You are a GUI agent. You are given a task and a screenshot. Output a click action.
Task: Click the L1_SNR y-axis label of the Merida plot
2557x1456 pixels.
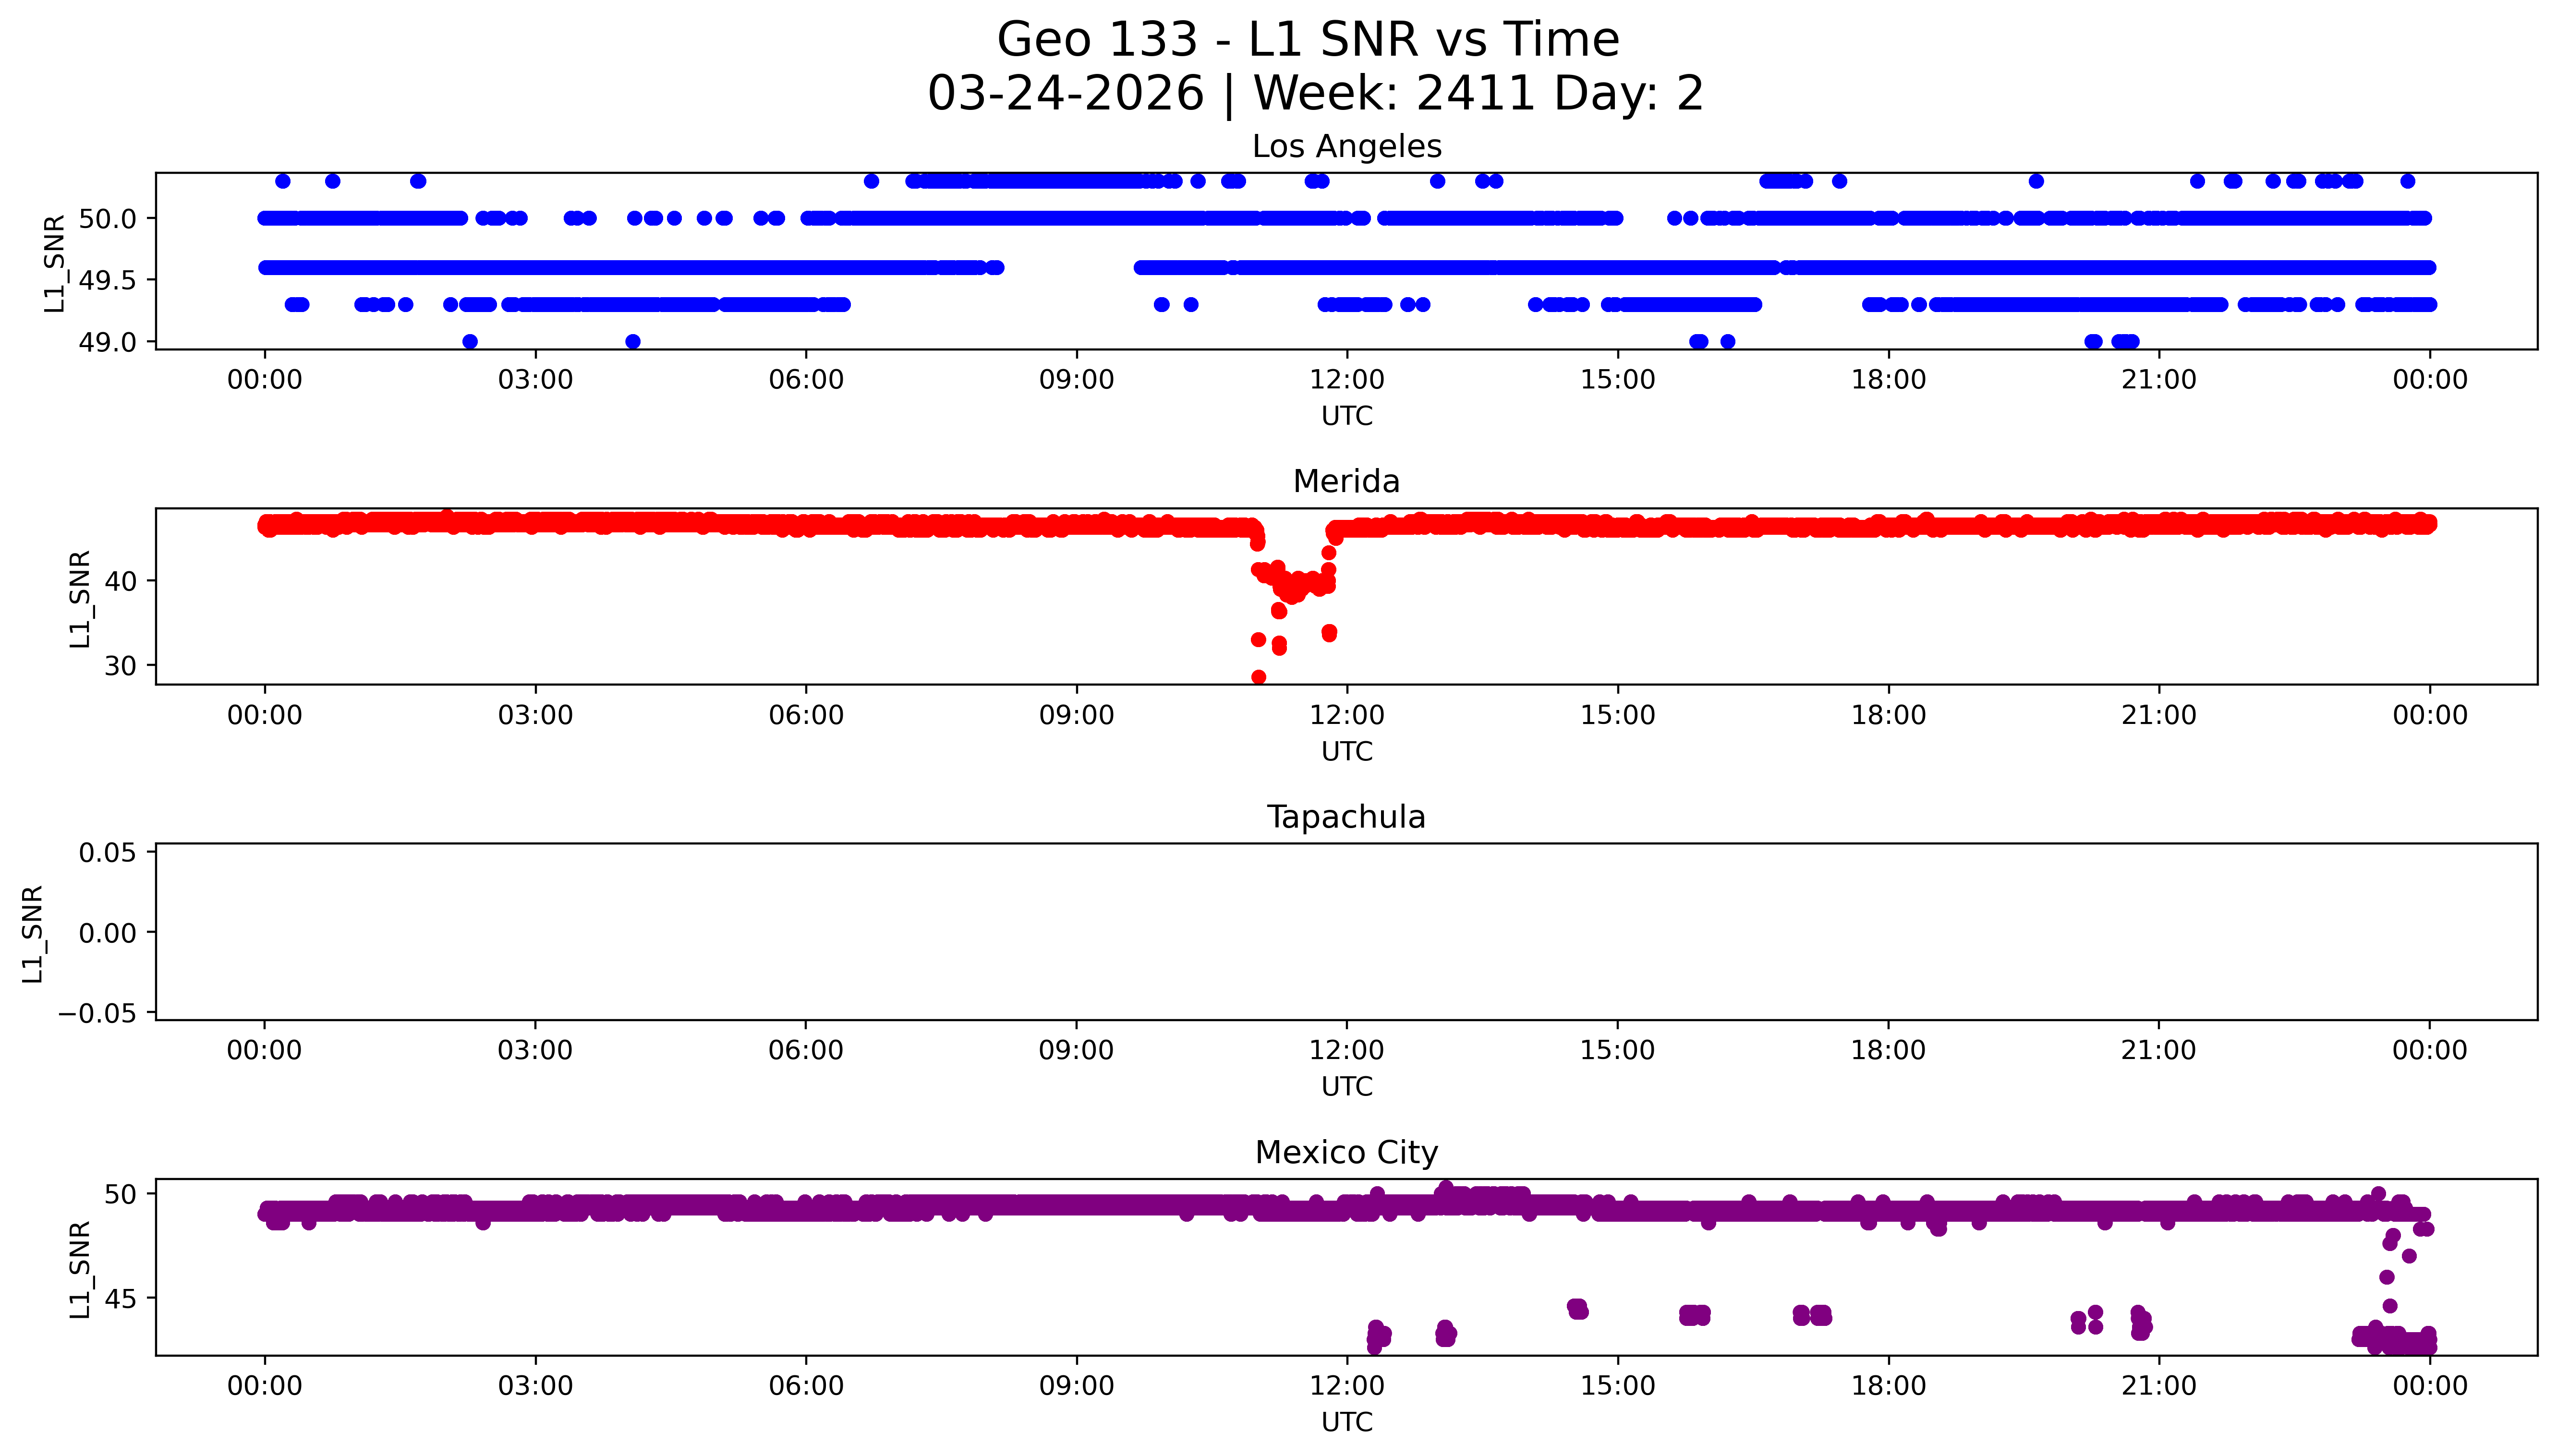pos(80,598)
